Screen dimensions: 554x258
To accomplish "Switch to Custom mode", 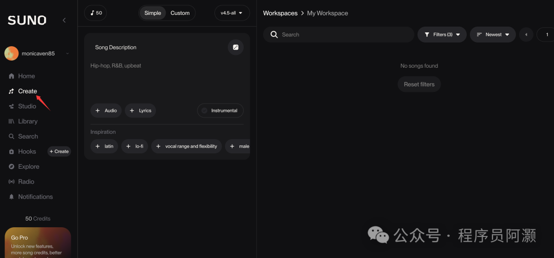I will [180, 13].
